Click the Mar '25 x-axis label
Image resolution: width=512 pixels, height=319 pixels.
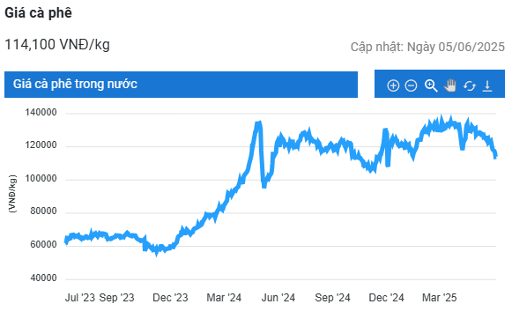click(x=439, y=298)
